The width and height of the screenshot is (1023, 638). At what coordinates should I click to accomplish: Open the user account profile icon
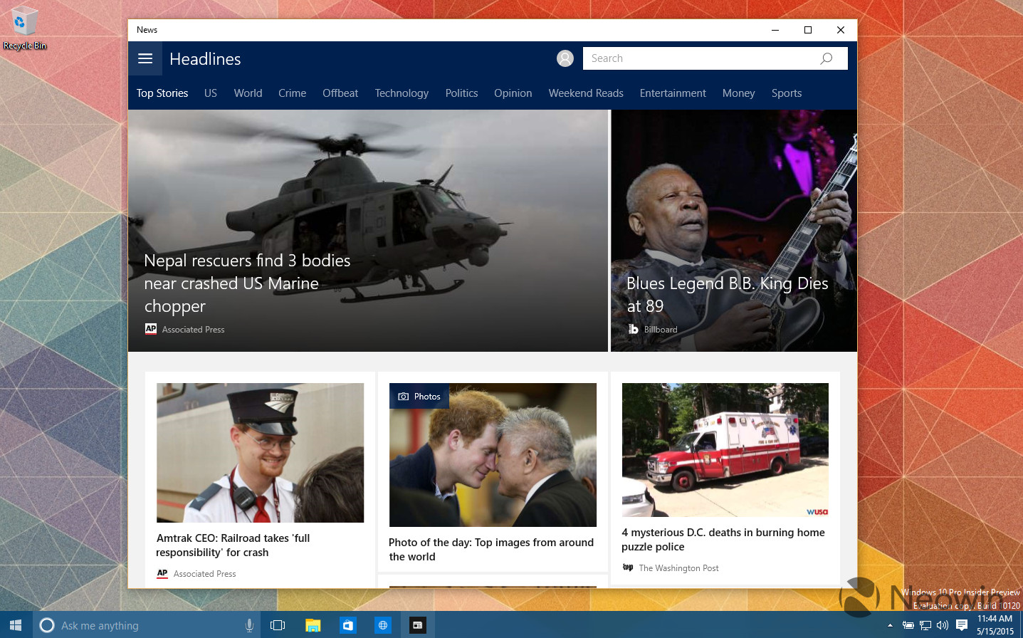tap(565, 58)
